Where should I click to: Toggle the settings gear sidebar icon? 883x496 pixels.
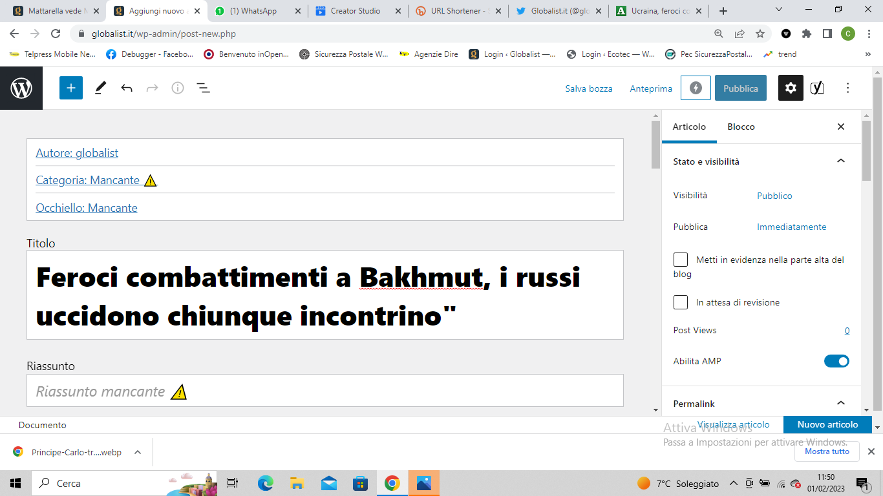point(791,88)
